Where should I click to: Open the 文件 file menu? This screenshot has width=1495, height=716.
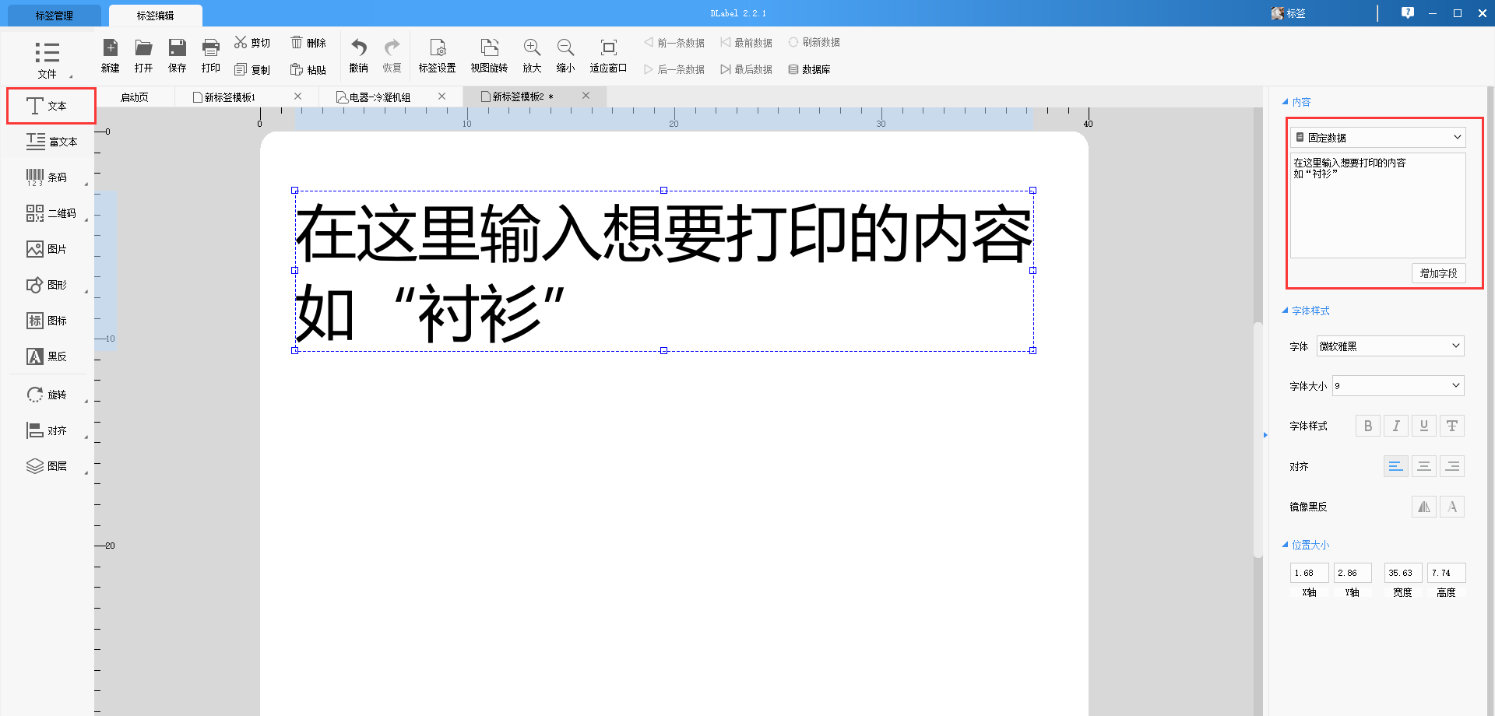click(x=47, y=60)
